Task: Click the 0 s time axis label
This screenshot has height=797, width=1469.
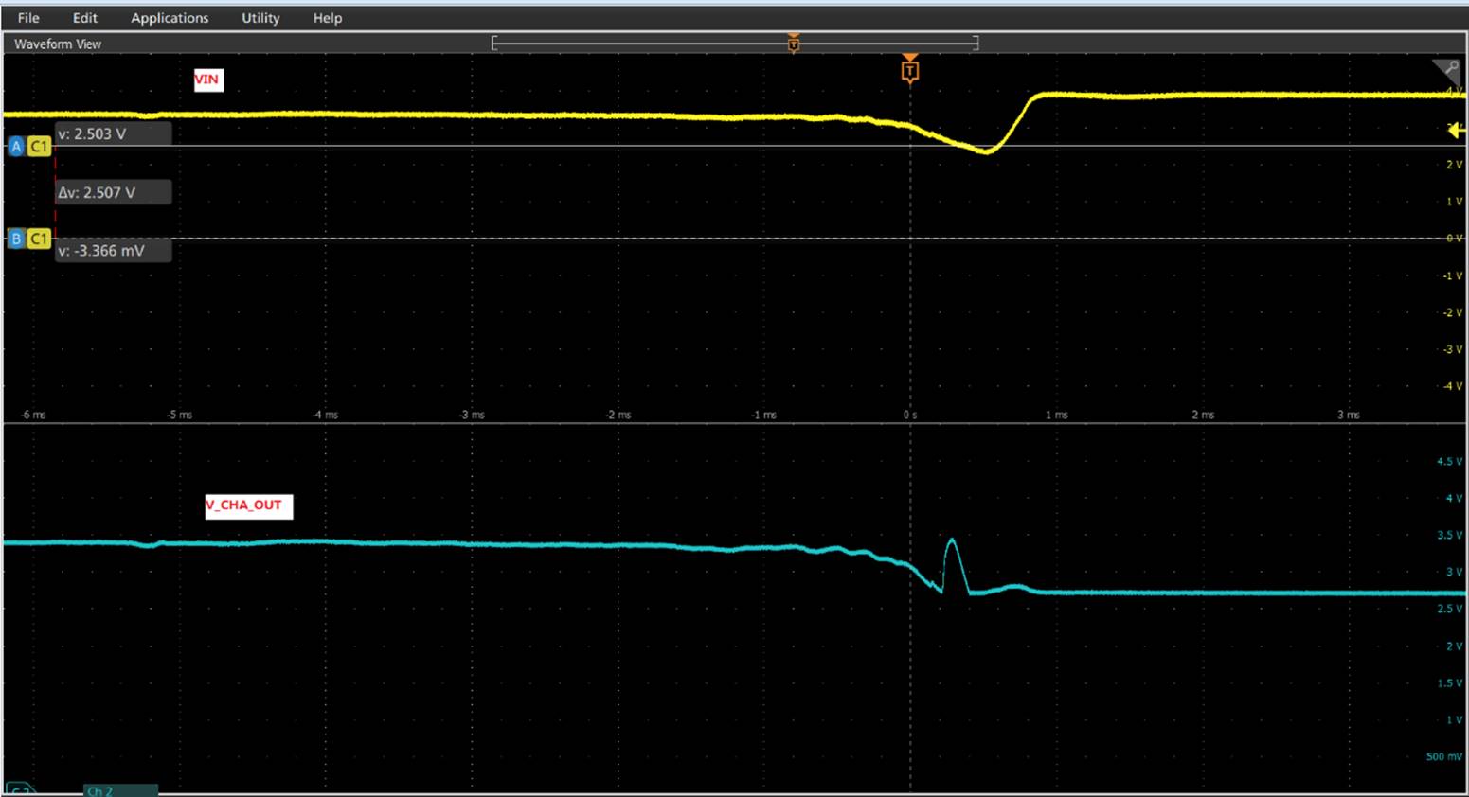Action: 909,415
